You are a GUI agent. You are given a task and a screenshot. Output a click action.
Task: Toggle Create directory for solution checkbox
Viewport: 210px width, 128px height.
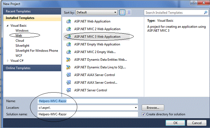tap(143, 114)
